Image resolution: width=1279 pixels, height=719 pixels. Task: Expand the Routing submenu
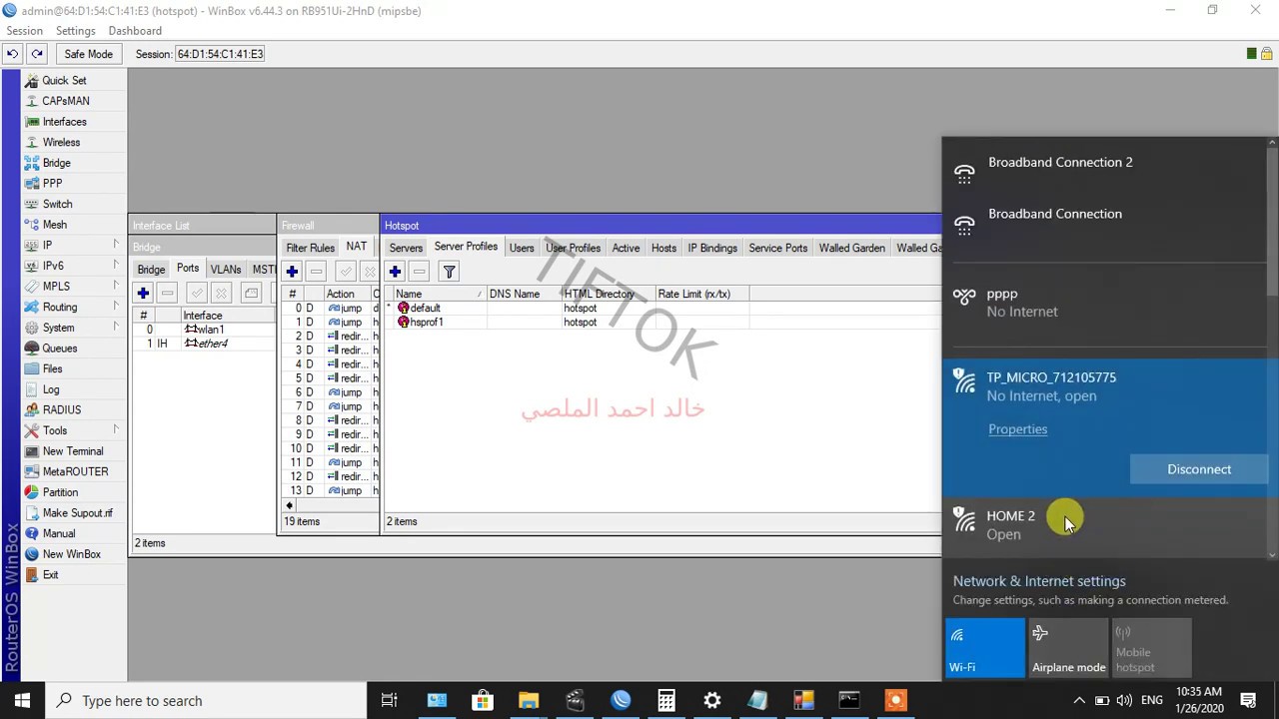point(70,307)
